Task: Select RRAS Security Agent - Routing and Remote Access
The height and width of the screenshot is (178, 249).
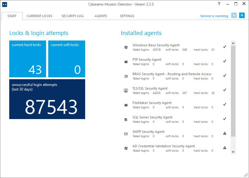Action: tap(172, 74)
